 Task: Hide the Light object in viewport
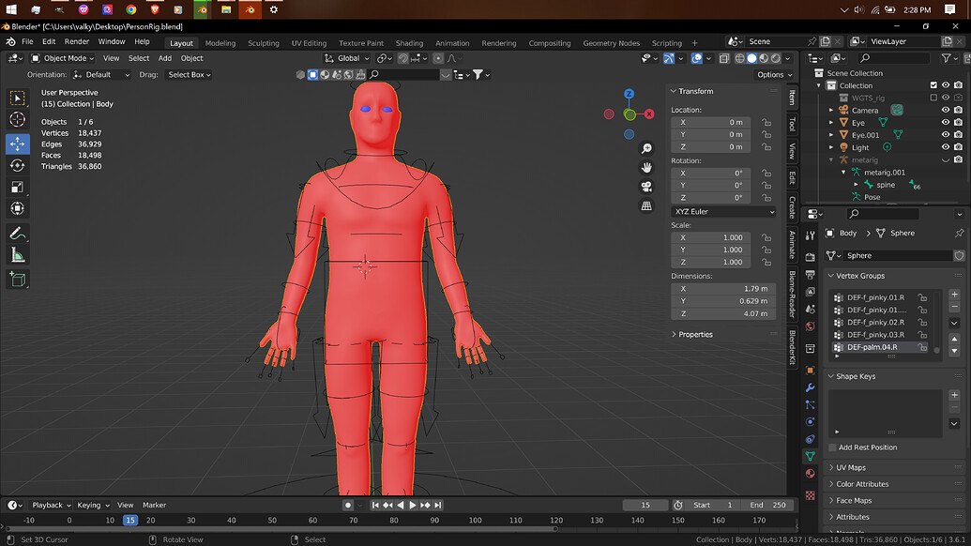pyautogui.click(x=946, y=147)
